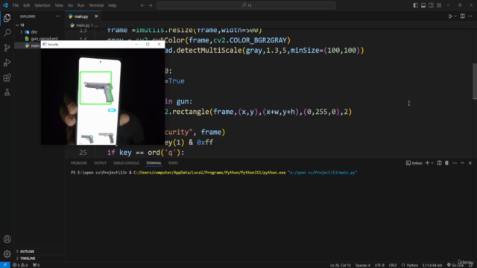Expand the doc folder
Image resolution: width=477 pixels, height=268 pixels.
click(x=34, y=32)
